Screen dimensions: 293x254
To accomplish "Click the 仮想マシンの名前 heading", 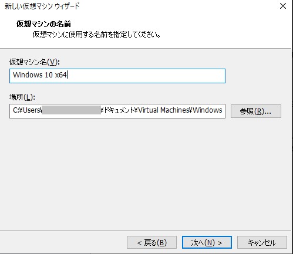I will tap(43, 24).
